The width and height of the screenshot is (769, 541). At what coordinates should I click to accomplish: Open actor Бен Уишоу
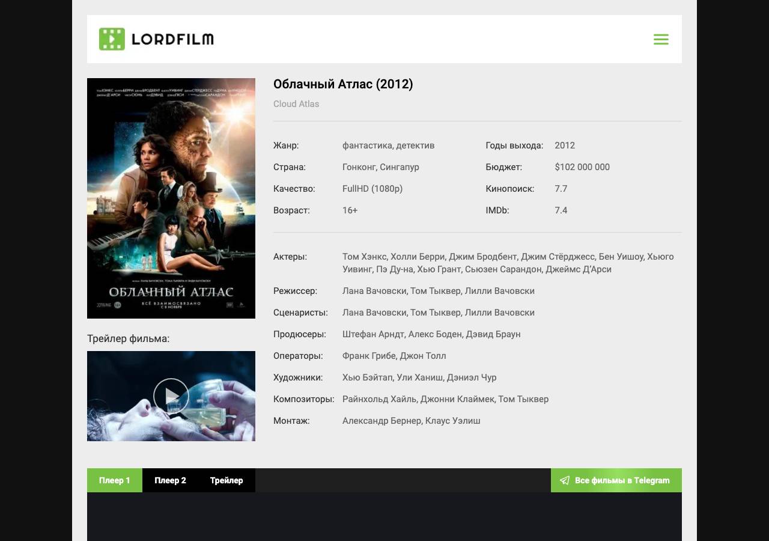click(621, 257)
